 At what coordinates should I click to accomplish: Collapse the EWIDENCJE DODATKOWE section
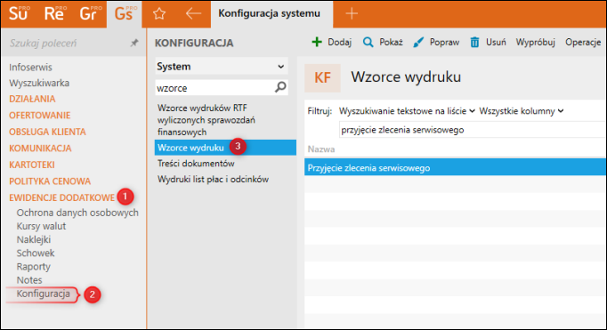[62, 197]
